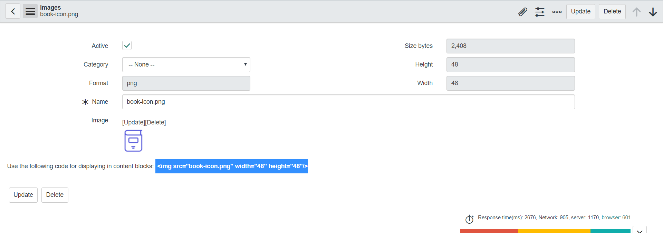Click the Name input field

[348, 102]
